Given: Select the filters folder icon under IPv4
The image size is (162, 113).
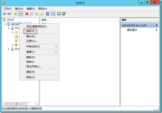Looking at the screenshot, I should 16,45.
